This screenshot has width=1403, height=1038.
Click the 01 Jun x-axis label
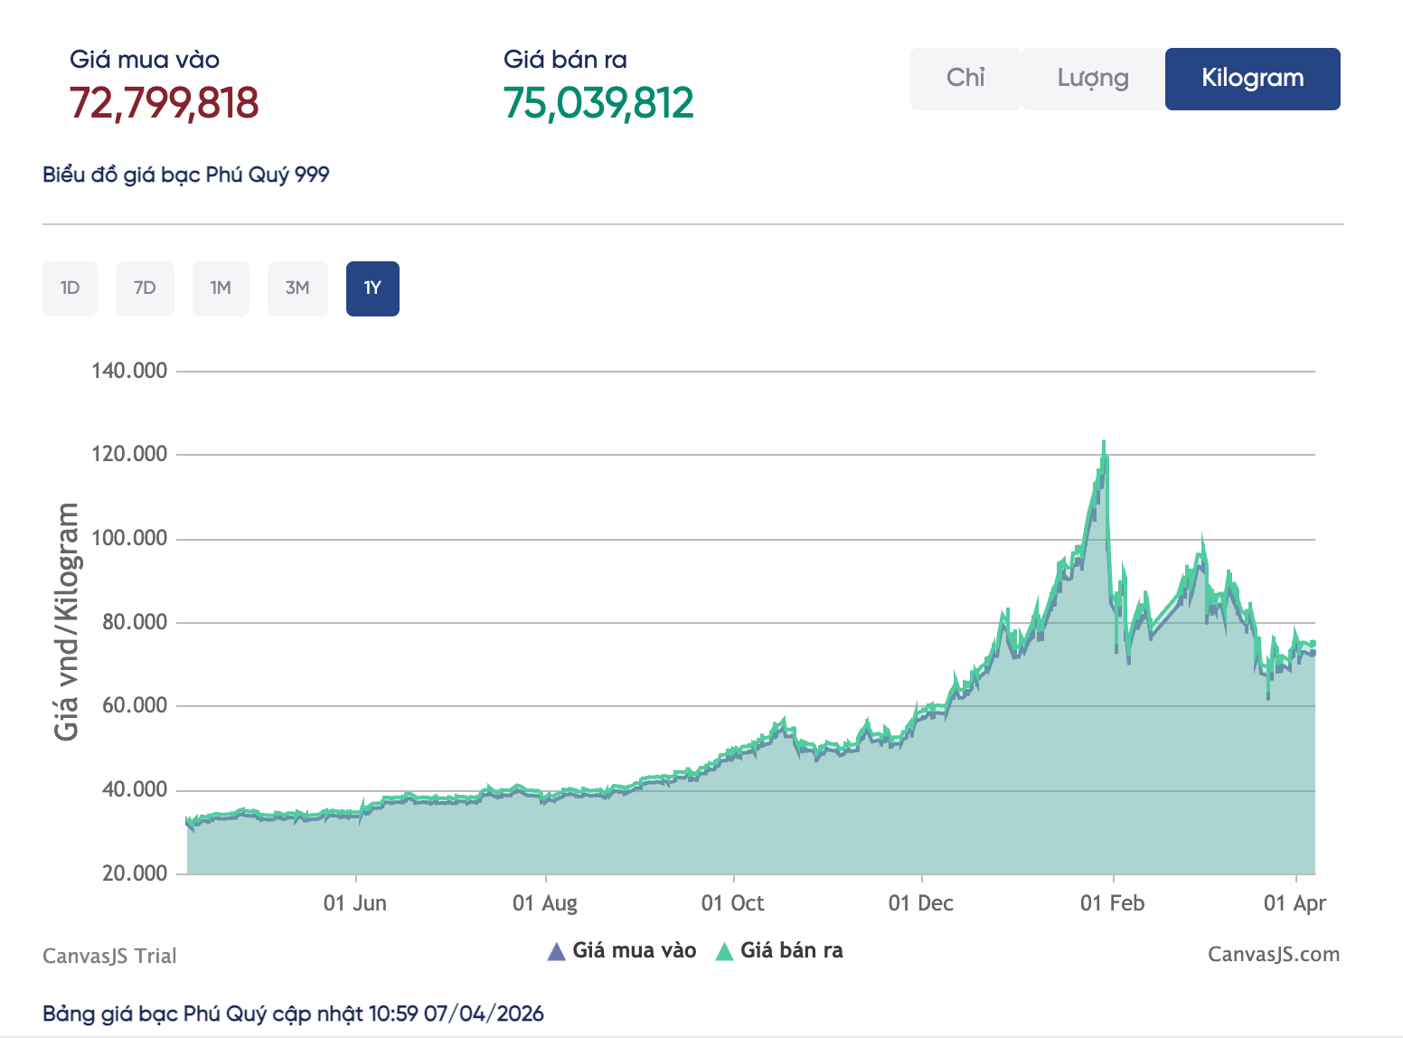click(x=355, y=903)
